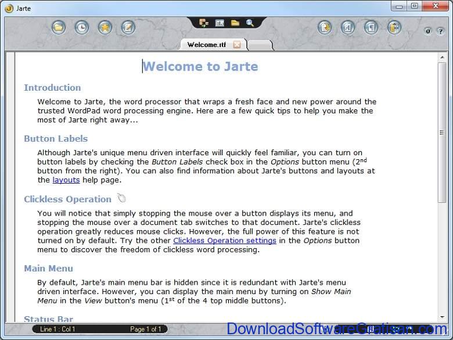Place cursor in the left document margin bar
The height and width of the screenshot is (340, 453).
tap(10, 187)
